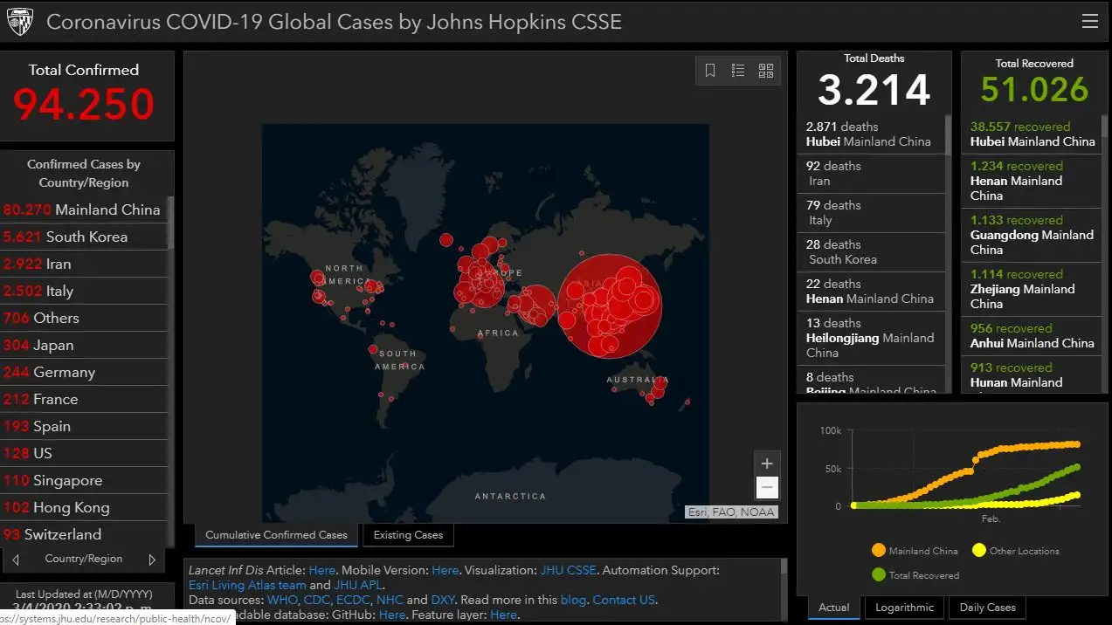The height and width of the screenshot is (625, 1112).
Task: Click the Contact US link
Action: point(624,600)
